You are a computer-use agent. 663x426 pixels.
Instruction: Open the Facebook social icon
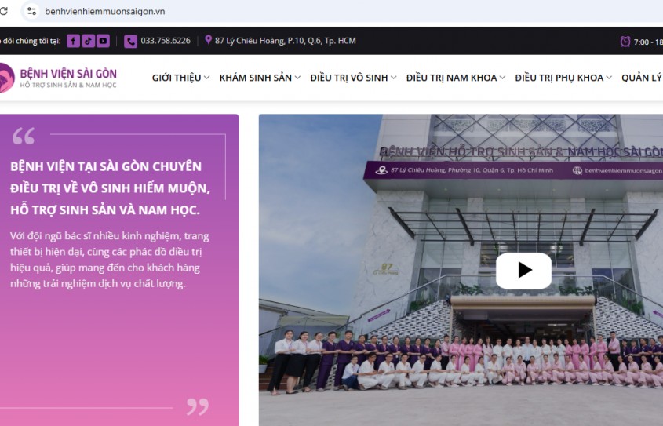pos(73,41)
